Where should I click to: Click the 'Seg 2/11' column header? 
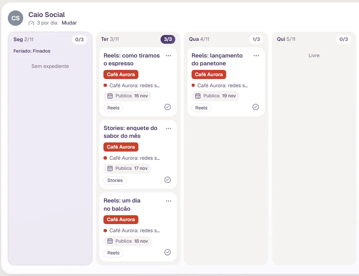pos(23,40)
